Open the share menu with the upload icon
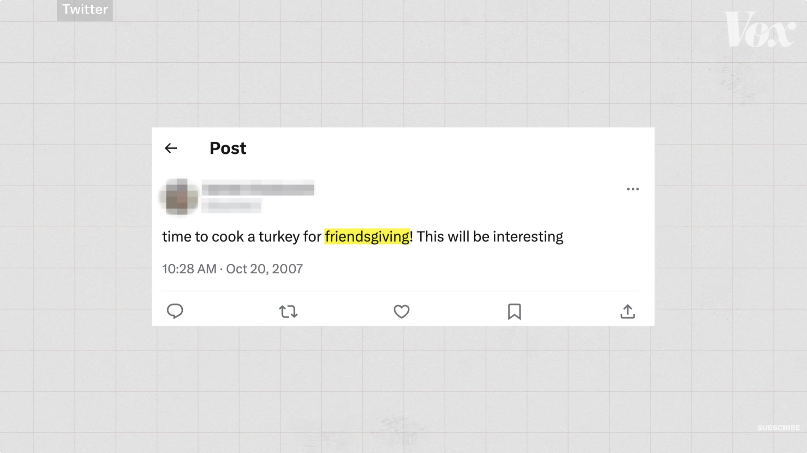The height and width of the screenshot is (453, 807). point(627,311)
